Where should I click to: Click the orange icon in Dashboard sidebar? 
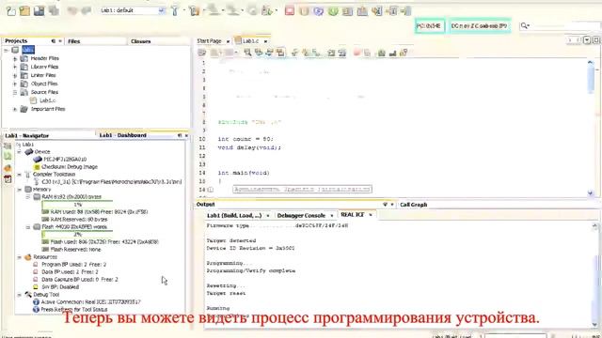[8, 168]
